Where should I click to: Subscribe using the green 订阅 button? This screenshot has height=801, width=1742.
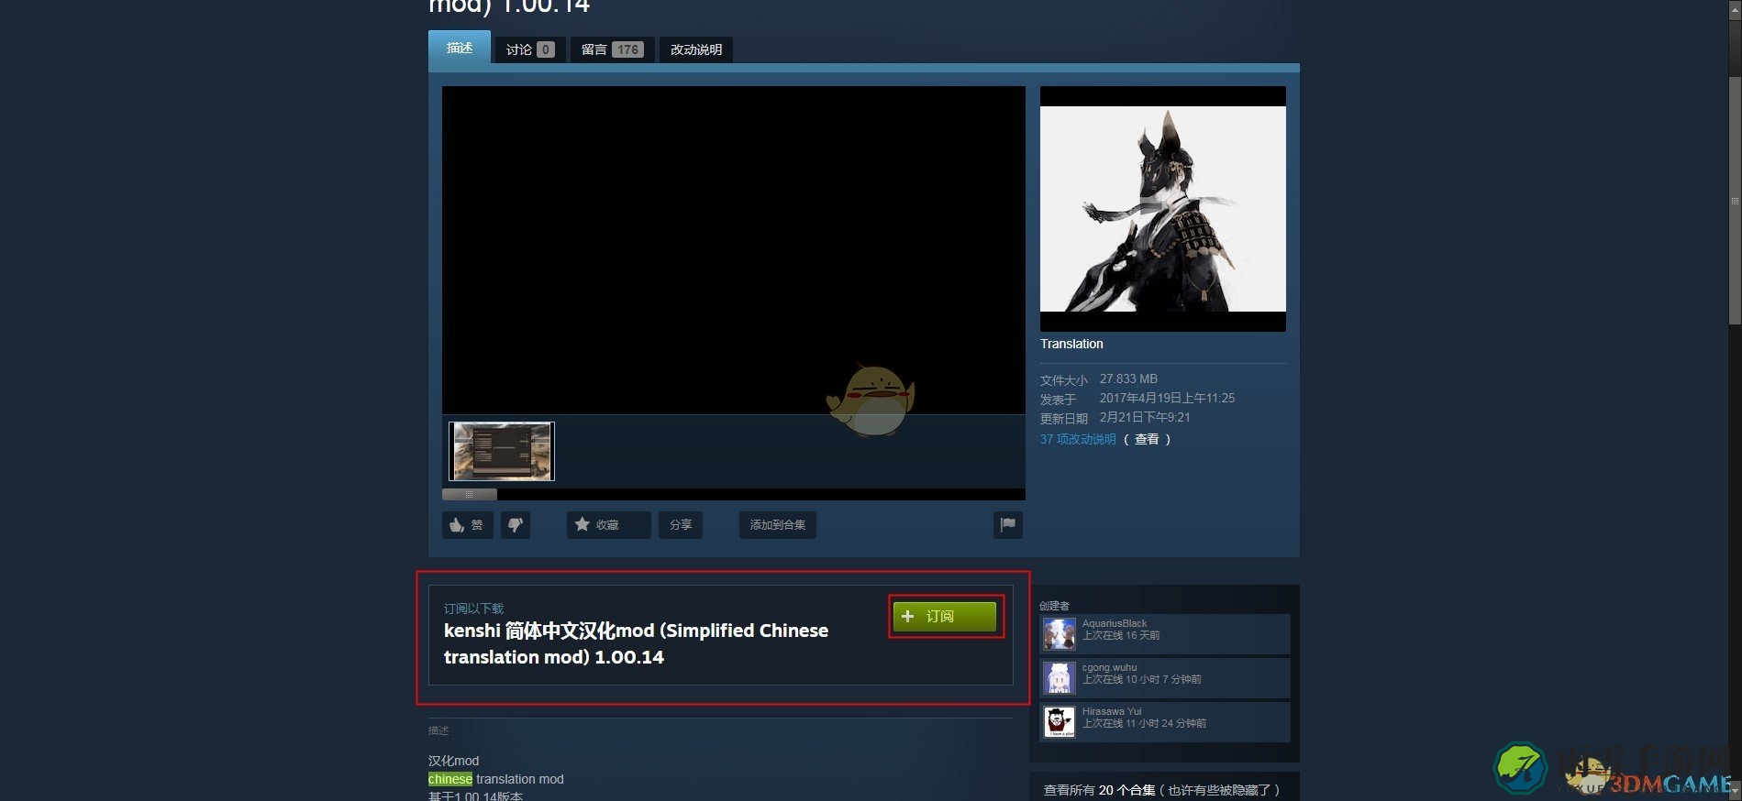[945, 616]
